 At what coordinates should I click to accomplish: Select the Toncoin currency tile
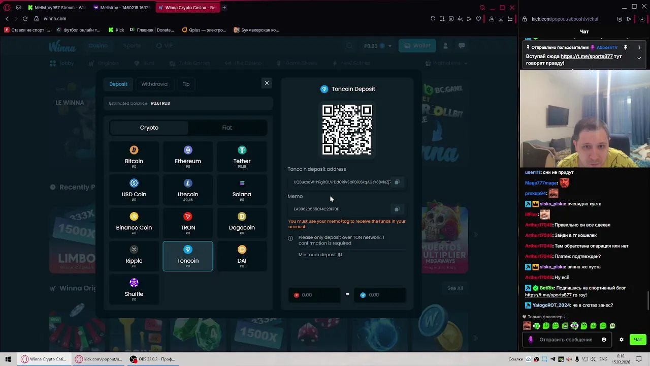(188, 256)
